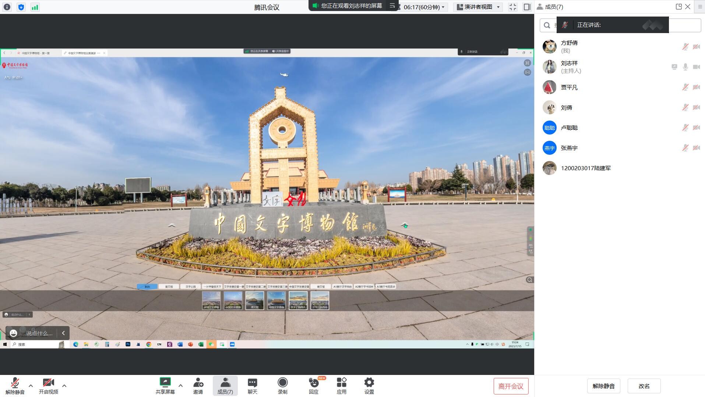Turn on video with 开启视频
Screen dimensions: 705x397
tap(48, 385)
